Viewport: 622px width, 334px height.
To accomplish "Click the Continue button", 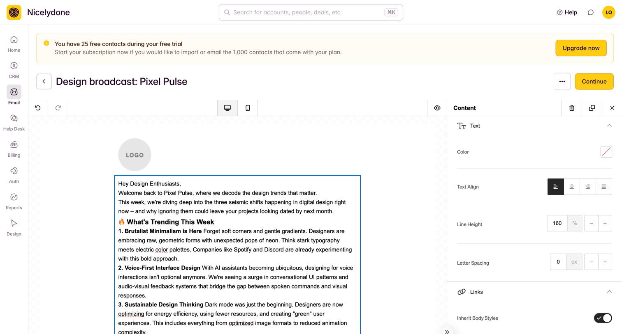I will point(594,81).
